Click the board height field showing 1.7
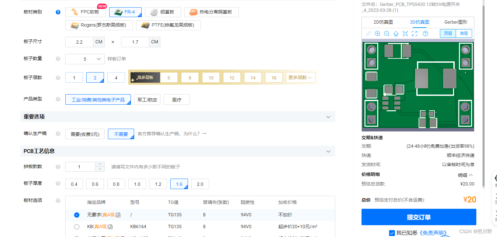 (135, 42)
